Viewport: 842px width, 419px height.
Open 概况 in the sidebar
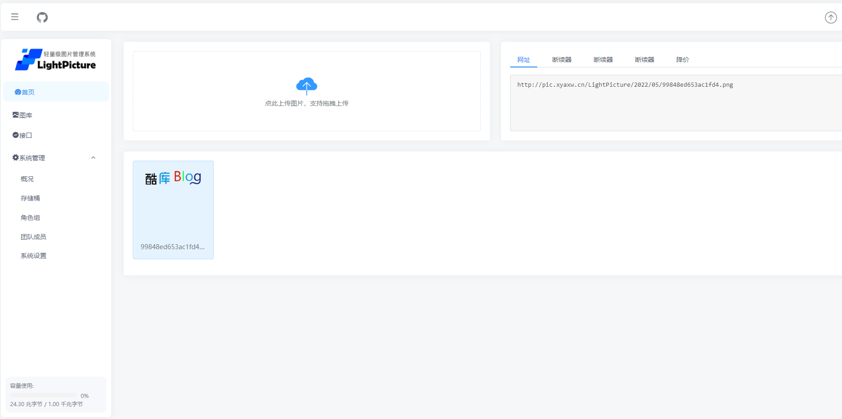coord(27,179)
